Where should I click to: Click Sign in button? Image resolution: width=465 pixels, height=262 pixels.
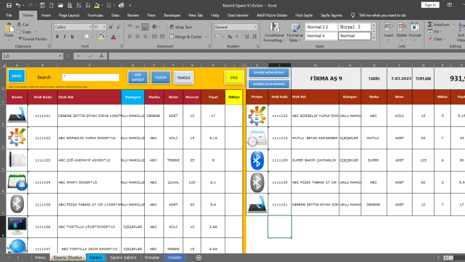pos(430,5)
